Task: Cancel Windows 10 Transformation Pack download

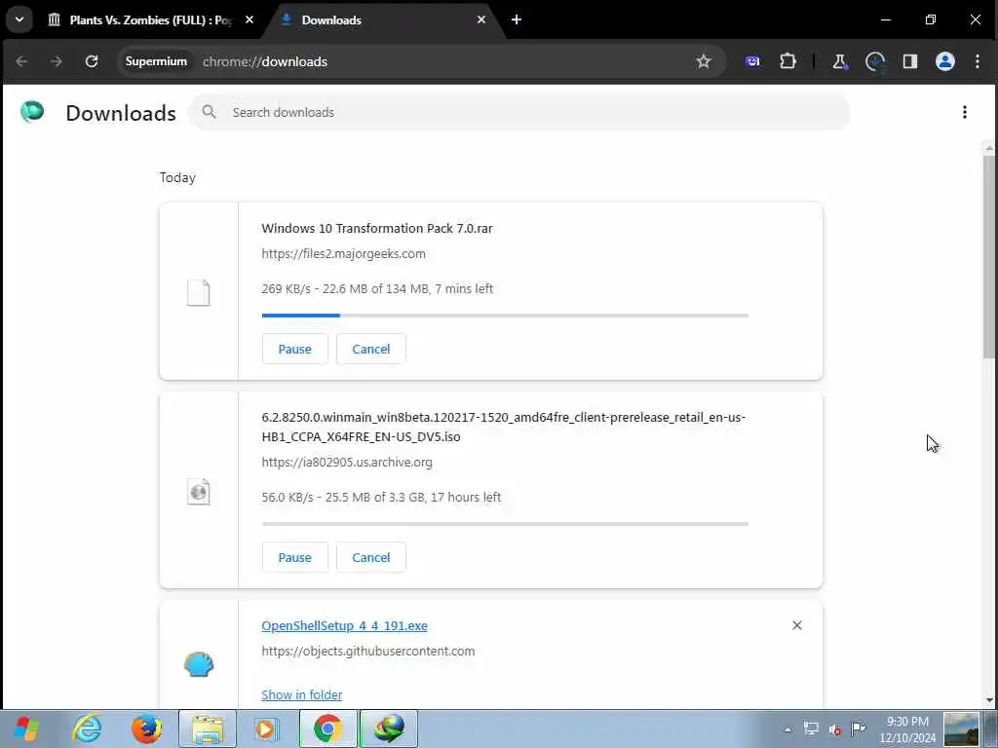Action: [371, 349]
